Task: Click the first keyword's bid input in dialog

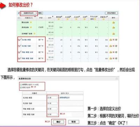Action: pyautogui.click(x=52, y=98)
